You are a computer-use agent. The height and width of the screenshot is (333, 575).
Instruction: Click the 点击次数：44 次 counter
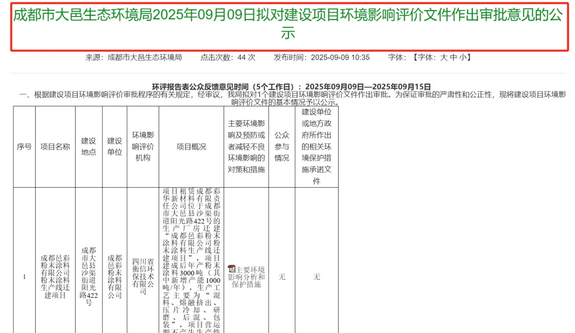tap(228, 57)
